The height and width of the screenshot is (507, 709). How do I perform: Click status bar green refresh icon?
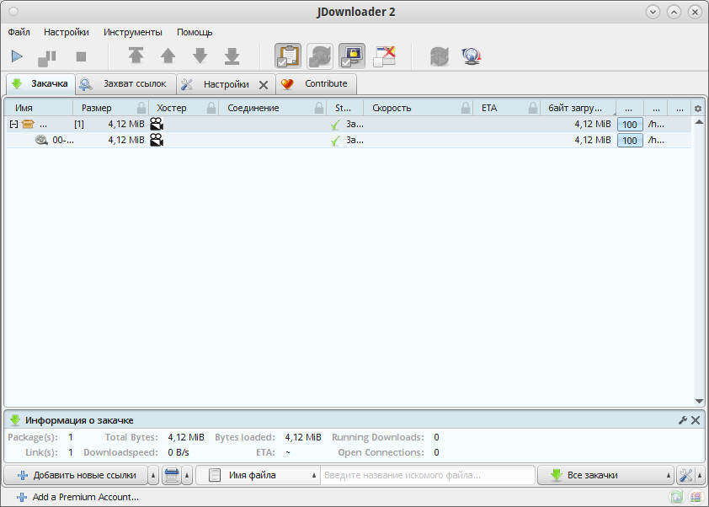pyautogui.click(x=677, y=497)
